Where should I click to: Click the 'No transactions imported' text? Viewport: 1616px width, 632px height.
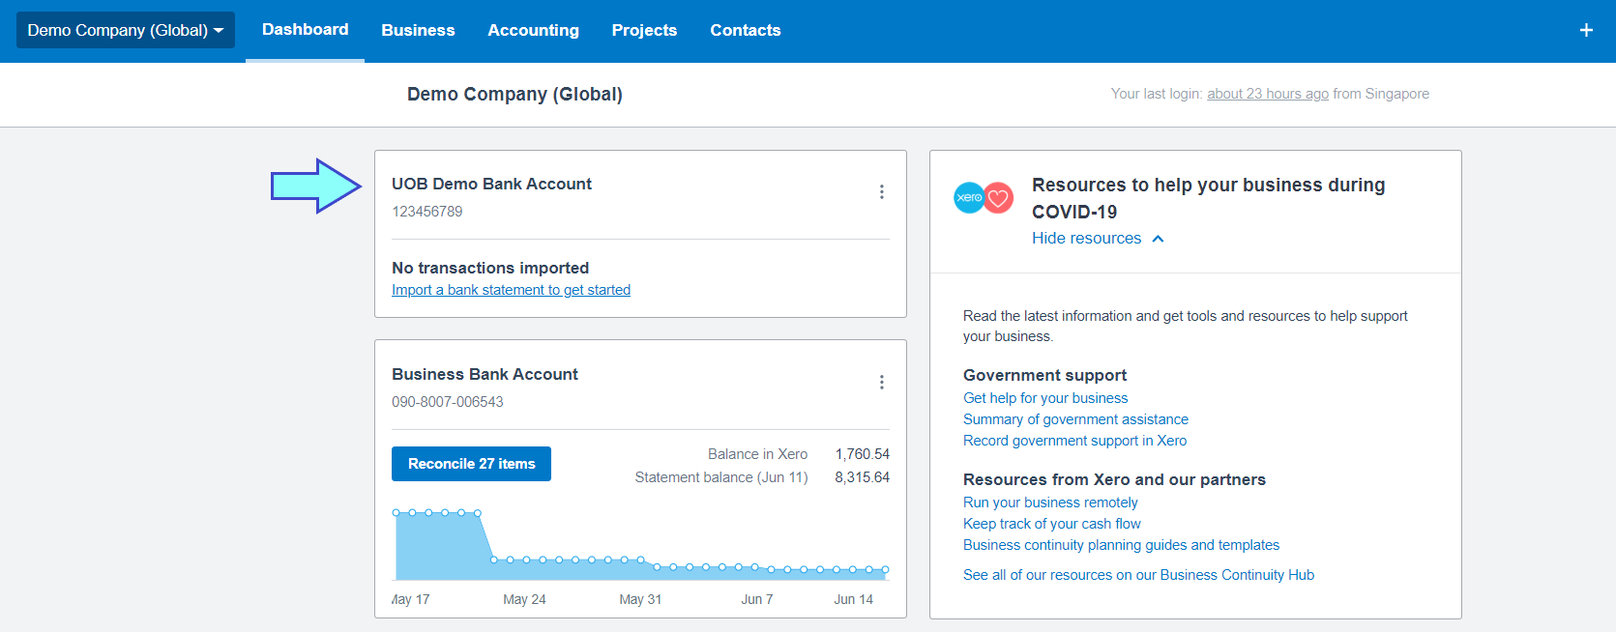tap(490, 268)
